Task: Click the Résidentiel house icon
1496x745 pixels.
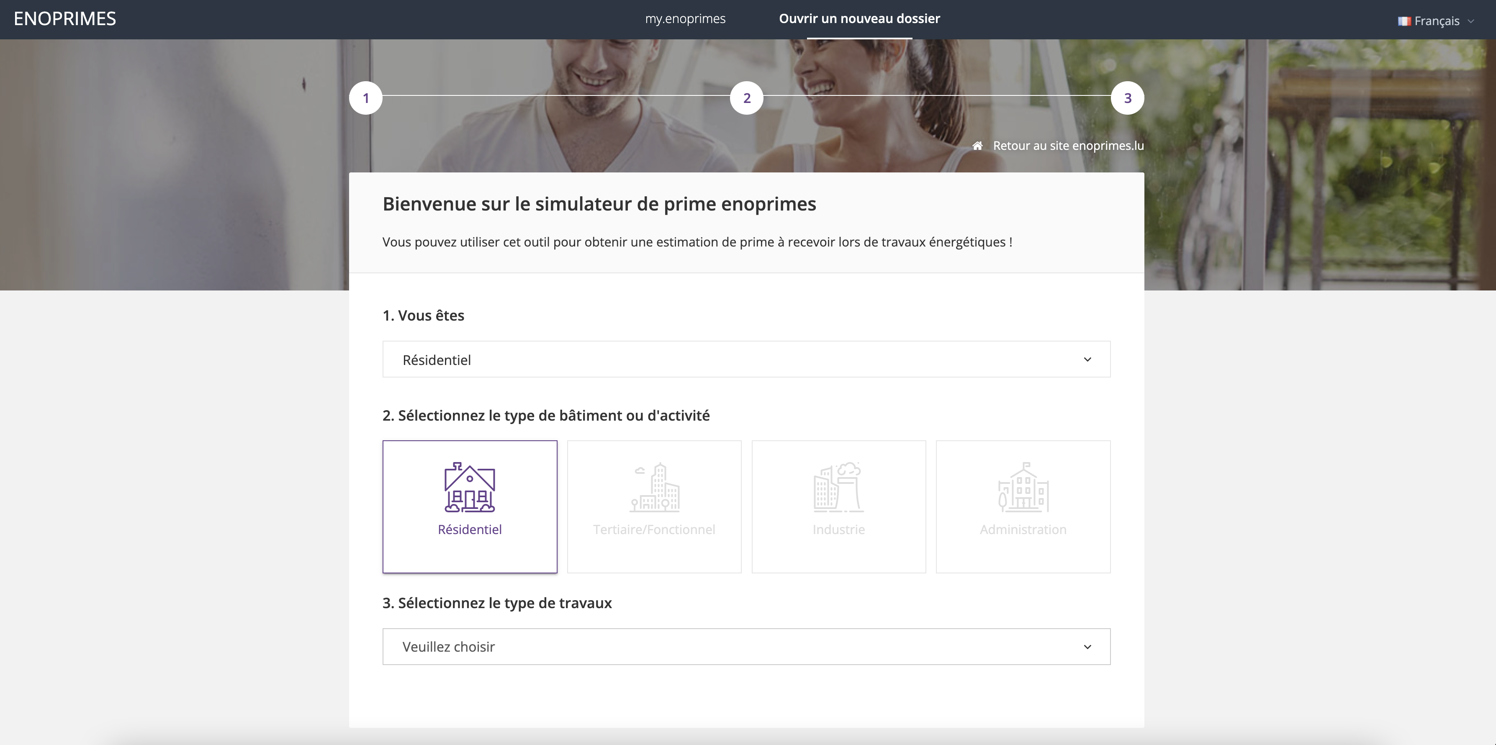Action: click(x=469, y=487)
